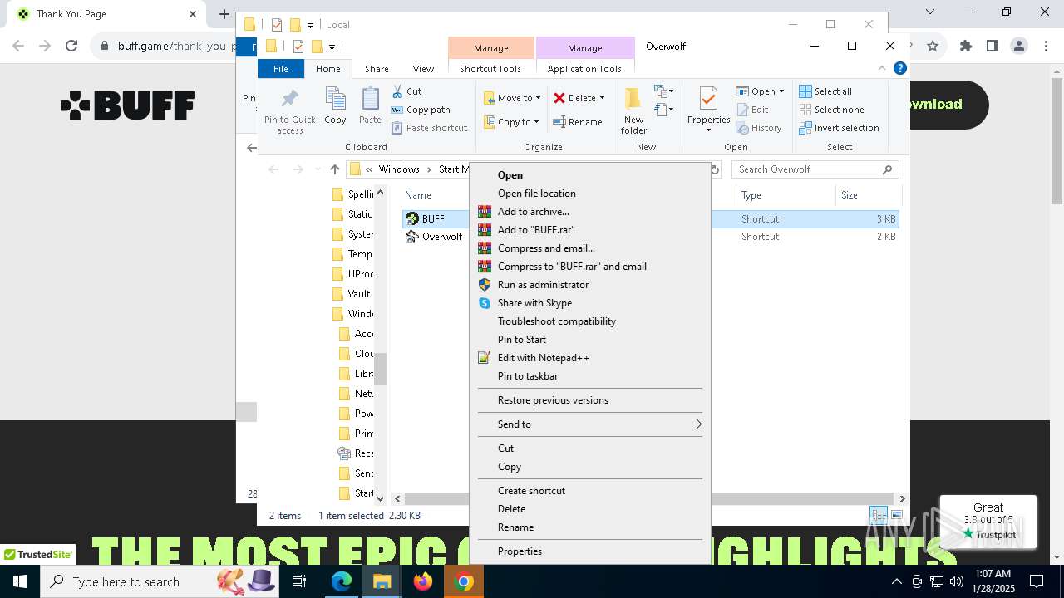
Task: Choose Open in context menu
Action: point(590,175)
